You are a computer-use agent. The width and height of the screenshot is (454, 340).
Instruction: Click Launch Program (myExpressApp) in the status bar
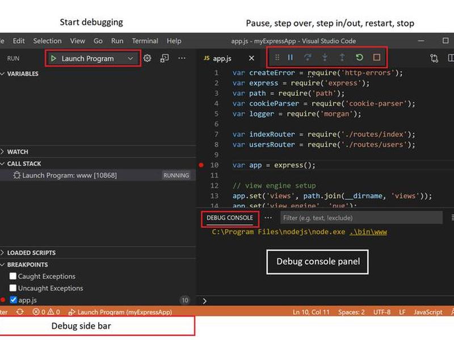(120, 312)
